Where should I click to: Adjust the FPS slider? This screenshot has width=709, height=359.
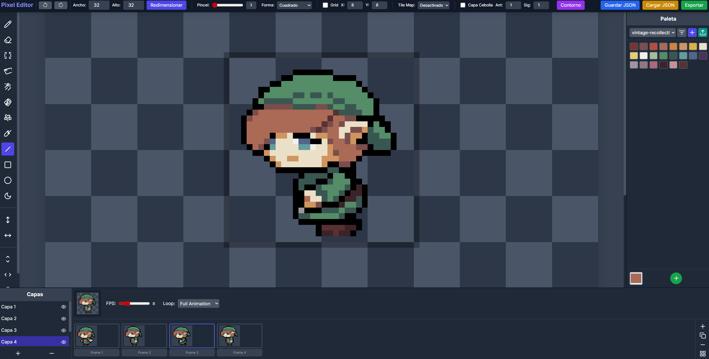134,304
